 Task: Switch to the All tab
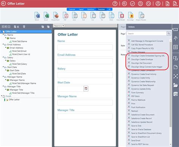(110, 9)
